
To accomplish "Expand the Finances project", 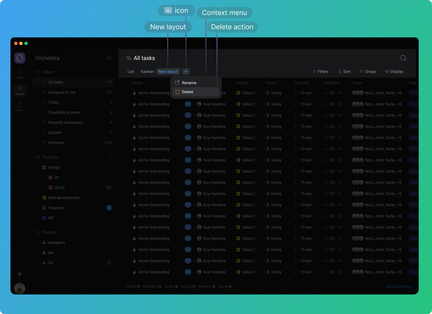I will click(x=38, y=208).
